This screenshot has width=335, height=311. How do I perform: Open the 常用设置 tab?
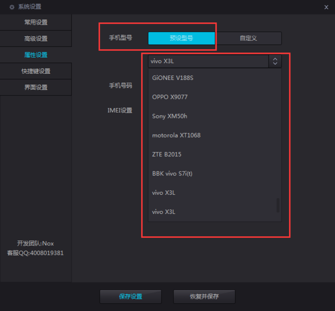36,22
